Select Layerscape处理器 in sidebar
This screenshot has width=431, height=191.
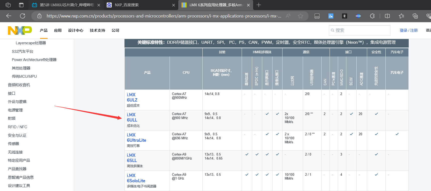(x=31, y=43)
